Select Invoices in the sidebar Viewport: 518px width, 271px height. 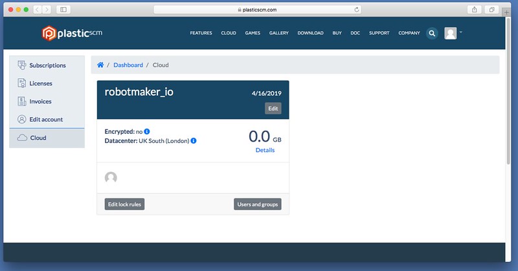(47, 102)
